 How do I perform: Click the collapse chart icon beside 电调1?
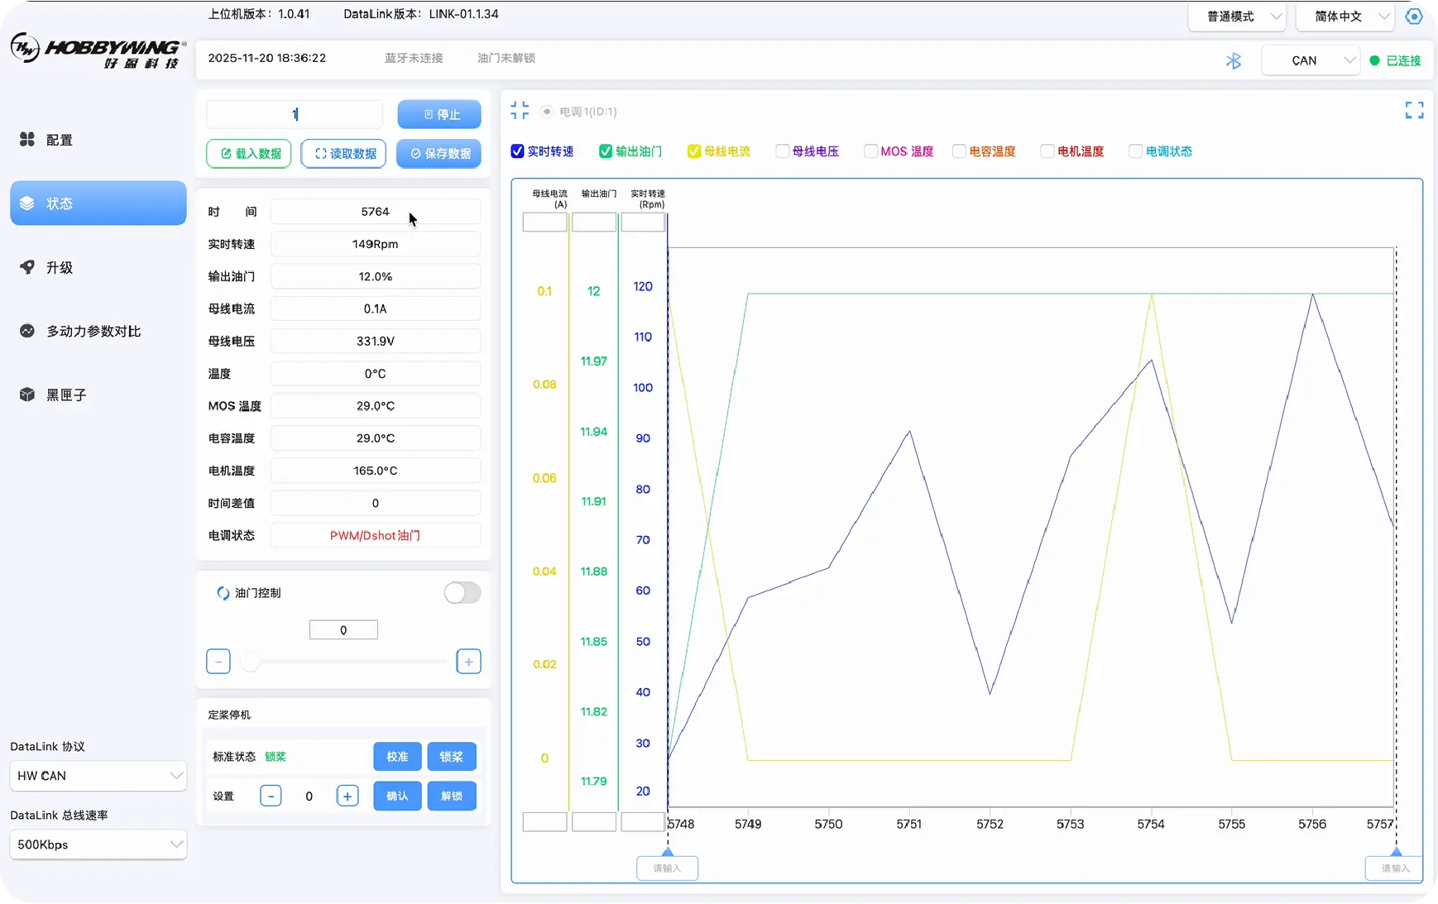520,111
